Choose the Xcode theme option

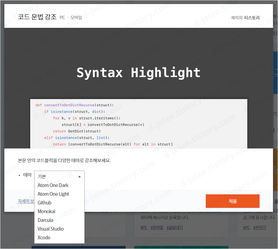(44, 237)
